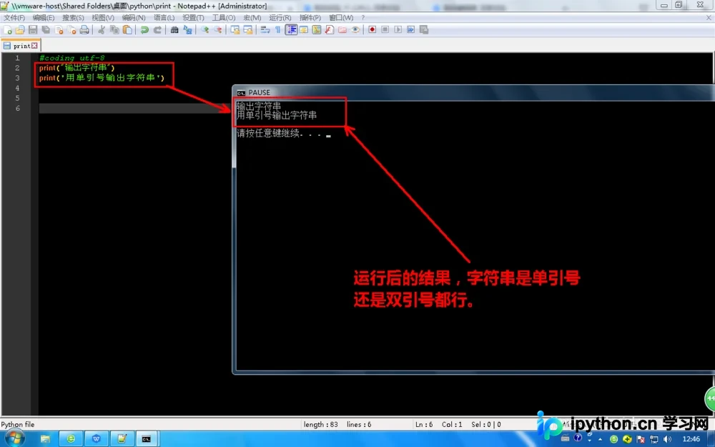
Task: Click Sel : 0 | 0 status field
Action: tap(485, 424)
